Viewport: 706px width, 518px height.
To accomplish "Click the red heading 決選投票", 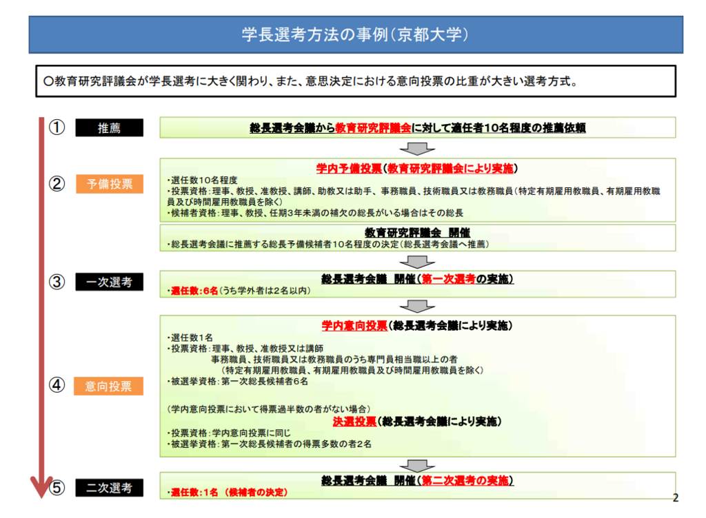I will coord(354,422).
